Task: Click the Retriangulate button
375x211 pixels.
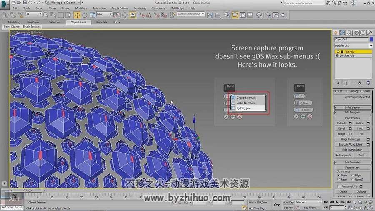Action: click(343, 155)
